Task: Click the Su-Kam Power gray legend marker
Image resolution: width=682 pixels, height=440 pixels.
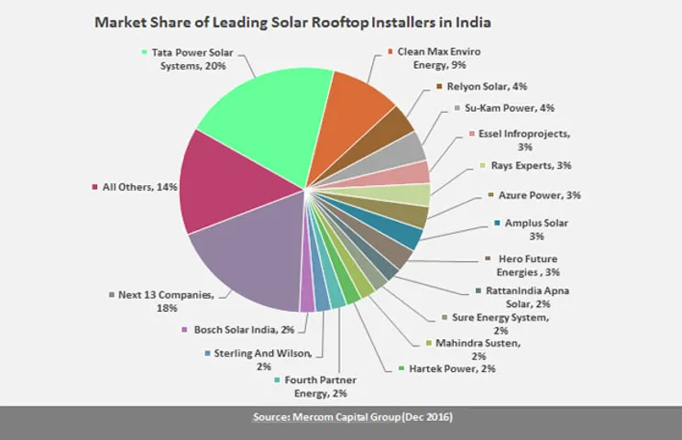Action: click(x=457, y=107)
